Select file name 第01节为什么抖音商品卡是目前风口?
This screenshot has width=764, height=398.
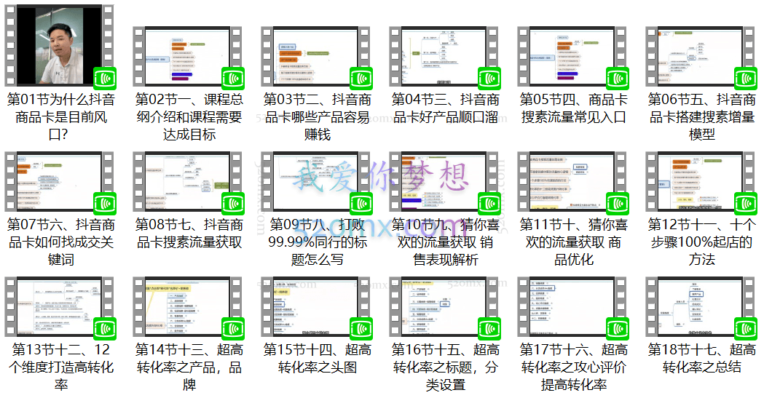[x=61, y=116]
